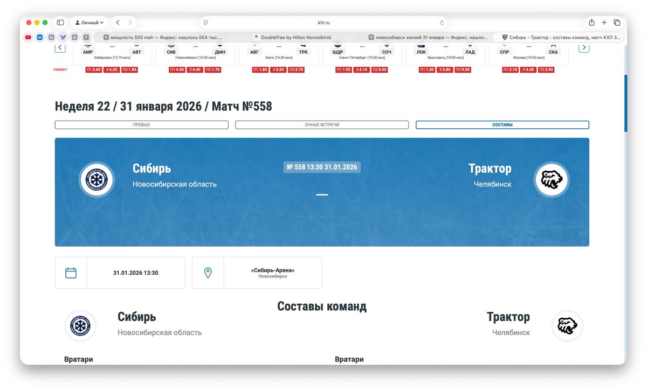This screenshot has height=391, width=647.
Task: Open the «Сибирь-Арена» venue label
Action: point(273,270)
